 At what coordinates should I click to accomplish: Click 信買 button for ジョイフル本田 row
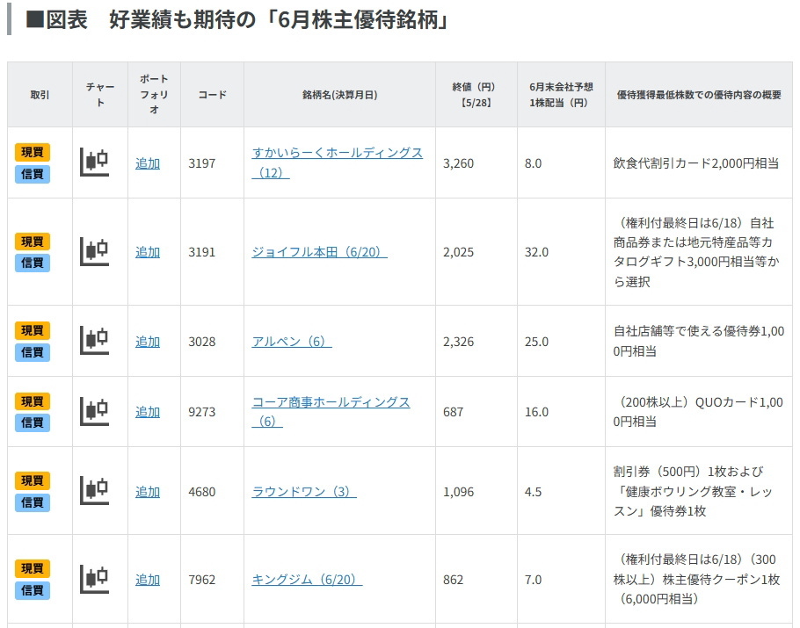click(33, 263)
